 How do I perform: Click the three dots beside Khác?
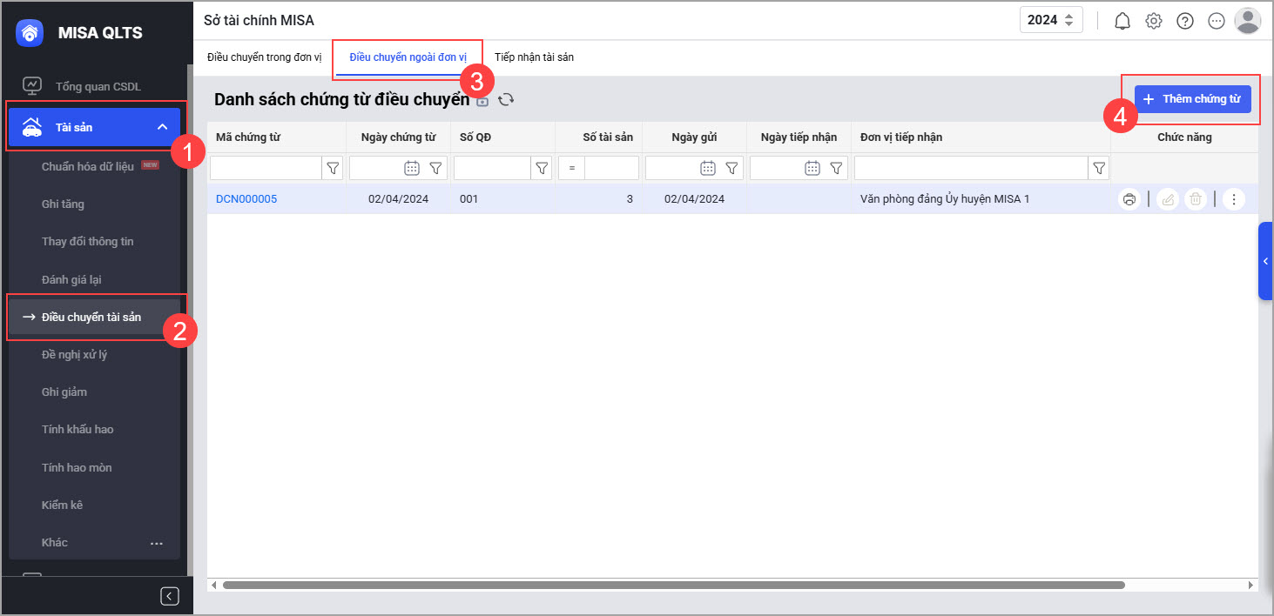pyautogui.click(x=157, y=543)
